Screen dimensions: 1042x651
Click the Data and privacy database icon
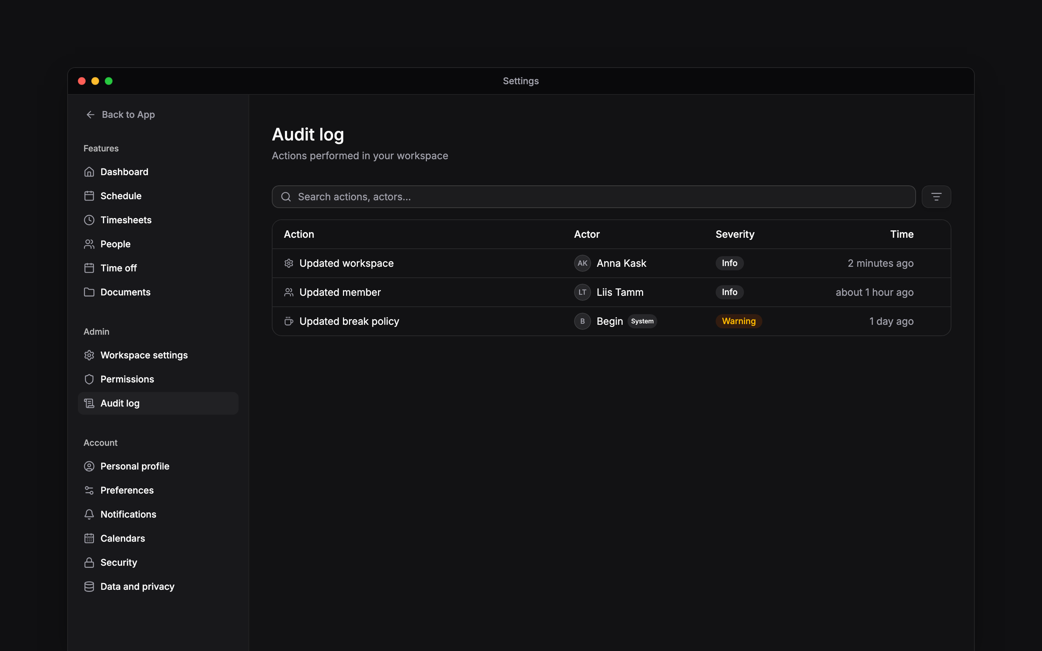pyautogui.click(x=89, y=587)
